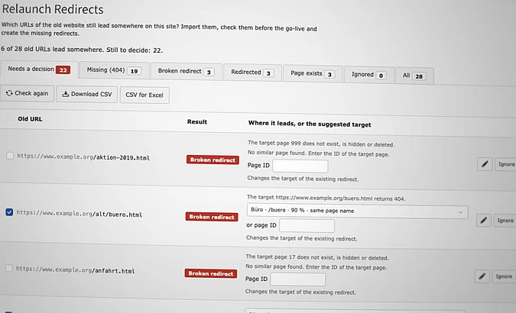Click Broken redirect badge in anfahrt row

(211, 273)
